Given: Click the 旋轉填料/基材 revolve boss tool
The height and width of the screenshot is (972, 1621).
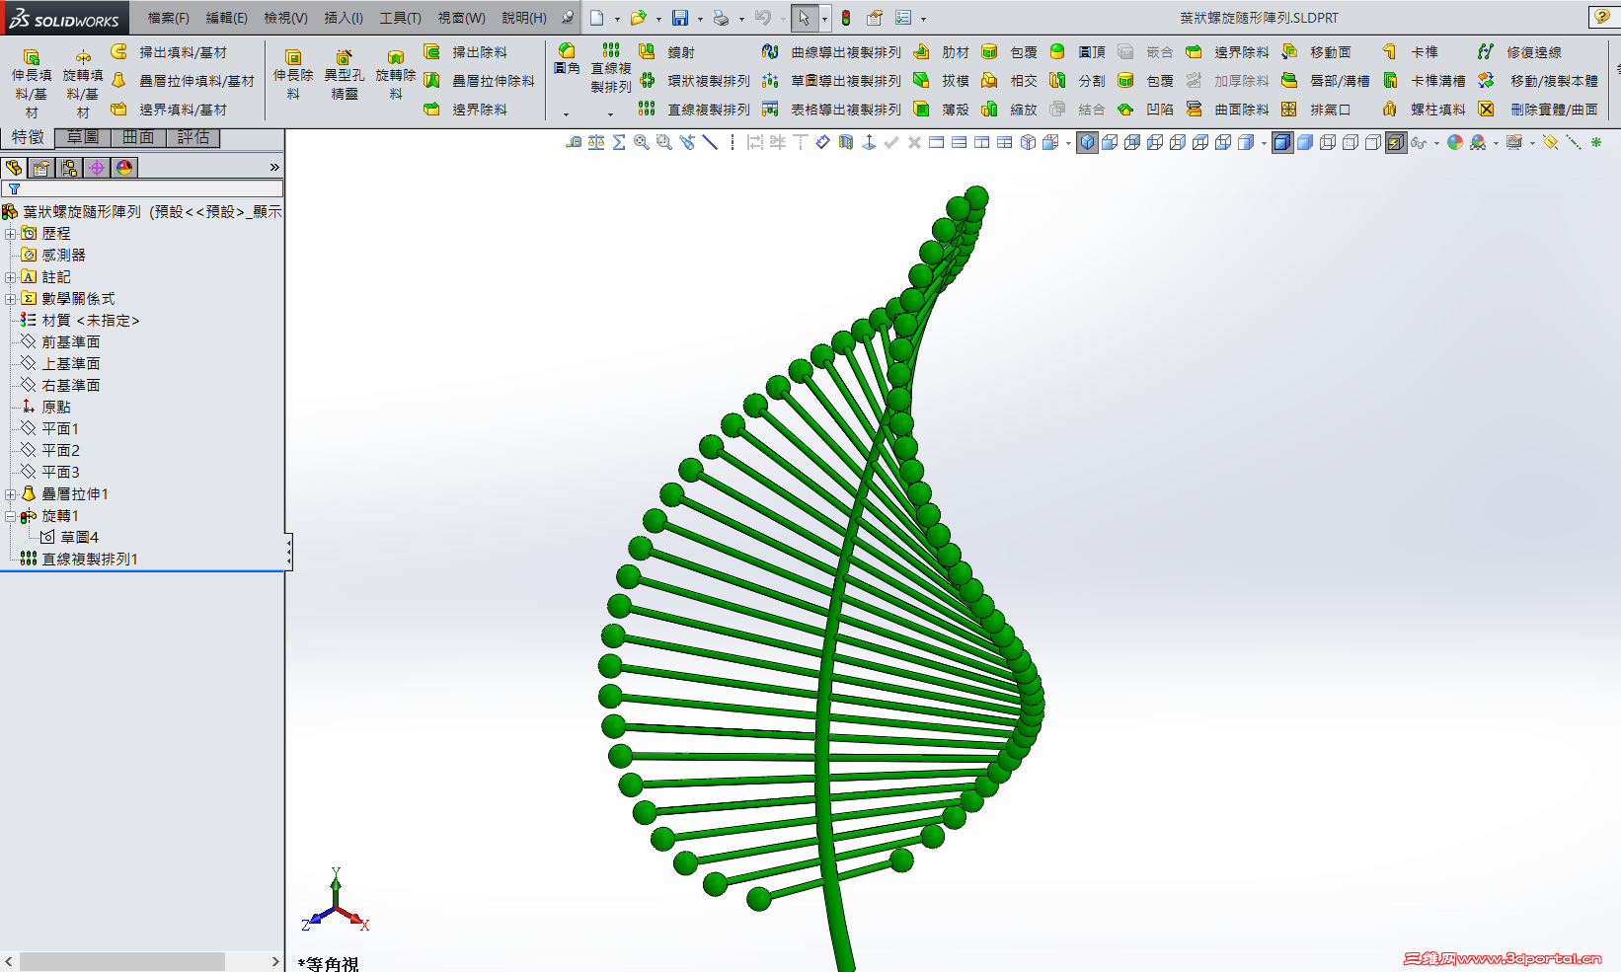Looking at the screenshot, I should 83,83.
